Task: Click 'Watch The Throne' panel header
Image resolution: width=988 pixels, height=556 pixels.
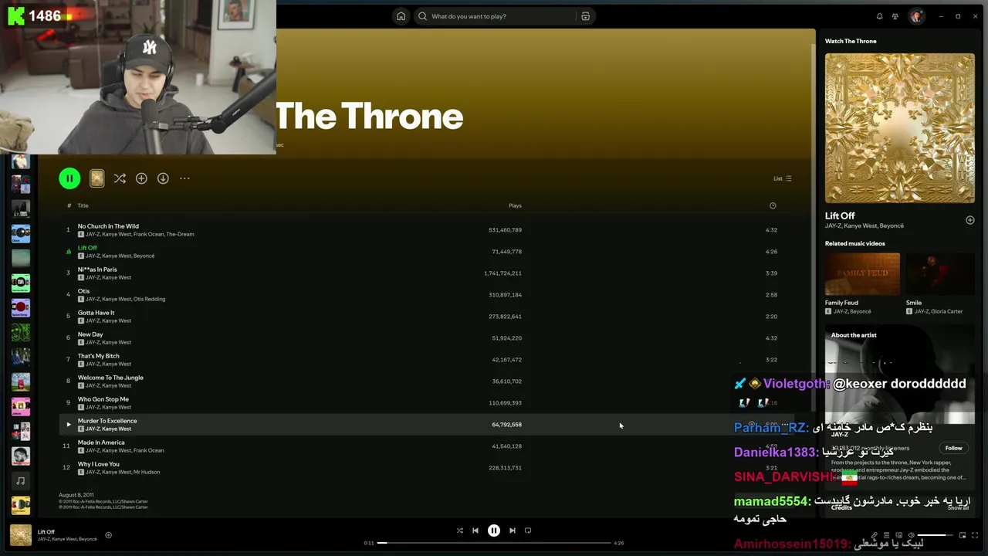Action: 851,41
